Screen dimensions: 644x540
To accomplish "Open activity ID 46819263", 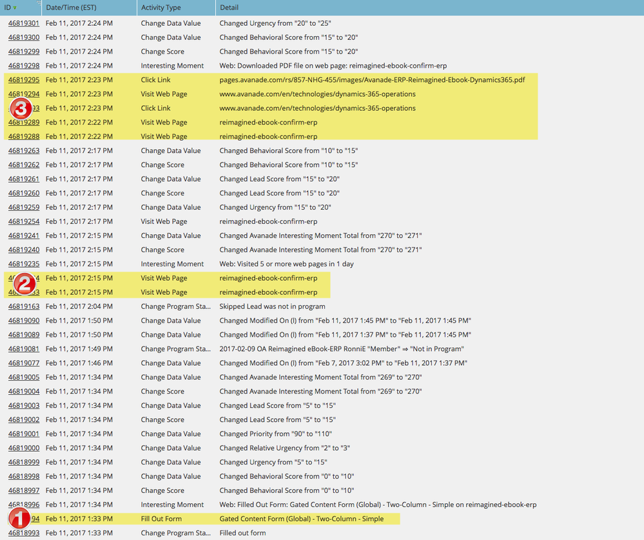I will point(24,151).
